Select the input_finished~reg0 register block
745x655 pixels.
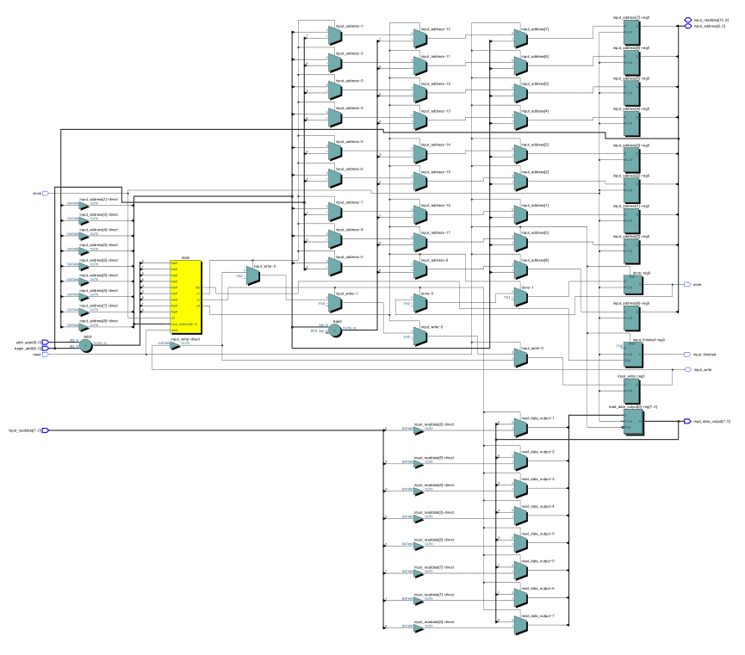click(633, 355)
